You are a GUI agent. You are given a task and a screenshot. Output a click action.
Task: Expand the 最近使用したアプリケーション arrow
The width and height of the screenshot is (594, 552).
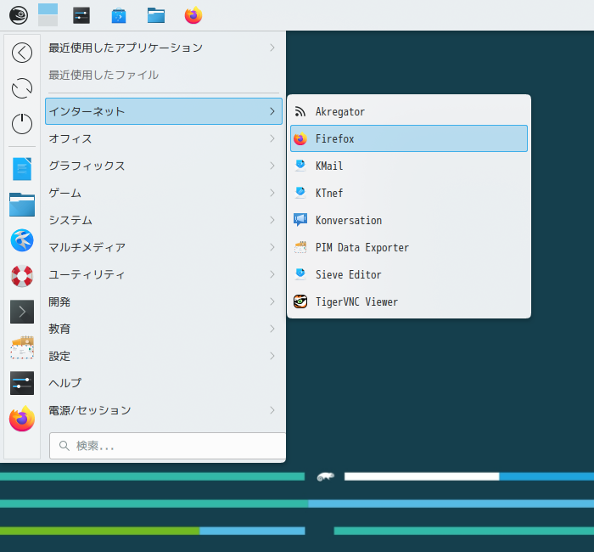[x=272, y=48]
